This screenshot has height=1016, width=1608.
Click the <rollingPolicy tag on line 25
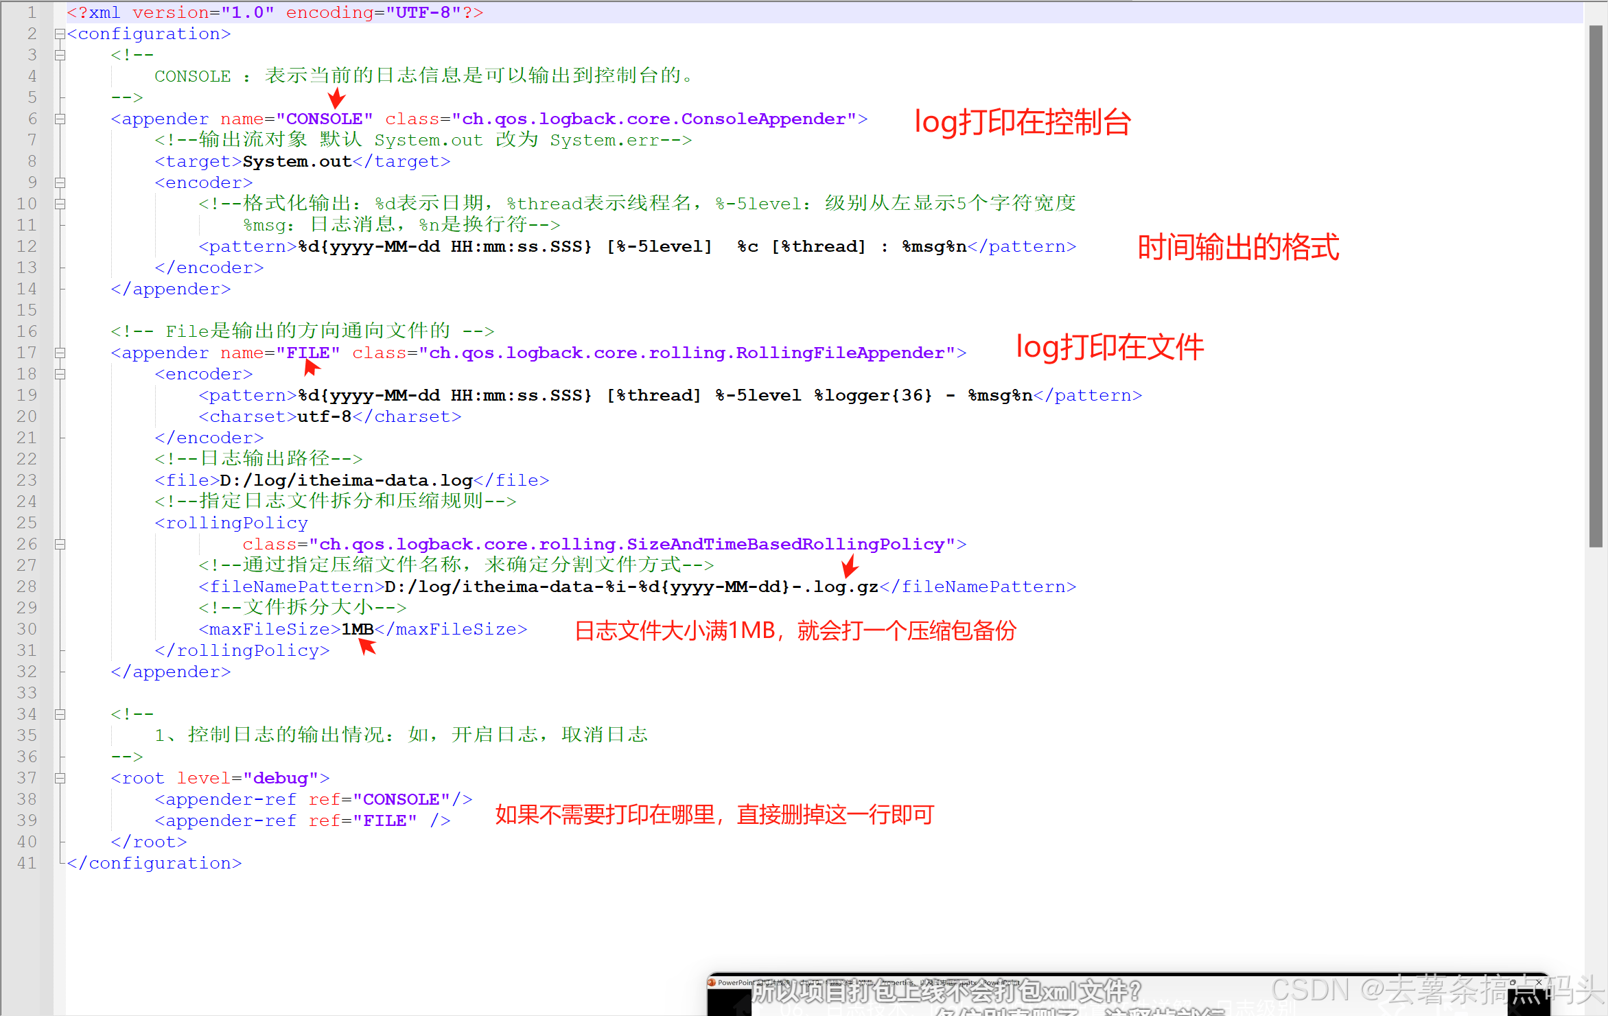[x=231, y=523]
